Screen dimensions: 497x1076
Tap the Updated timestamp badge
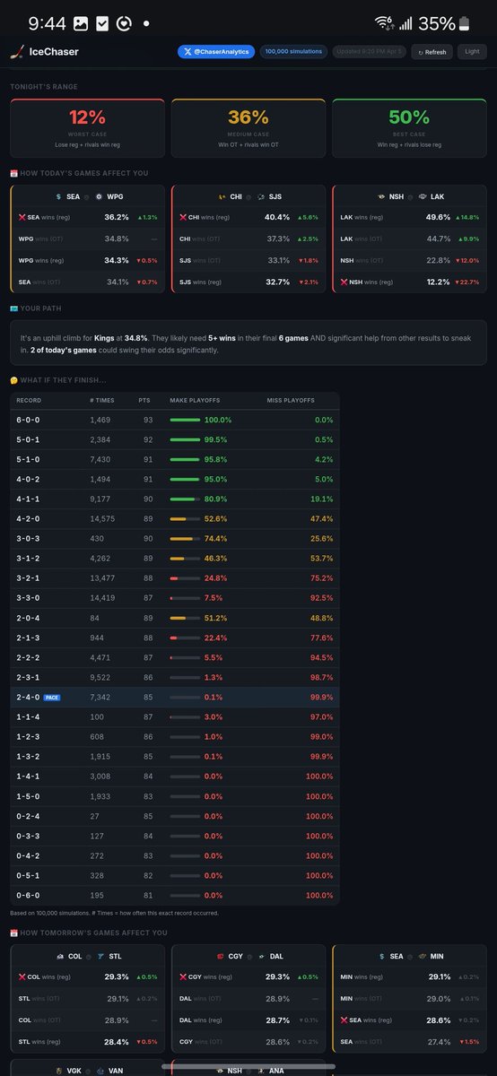[370, 52]
